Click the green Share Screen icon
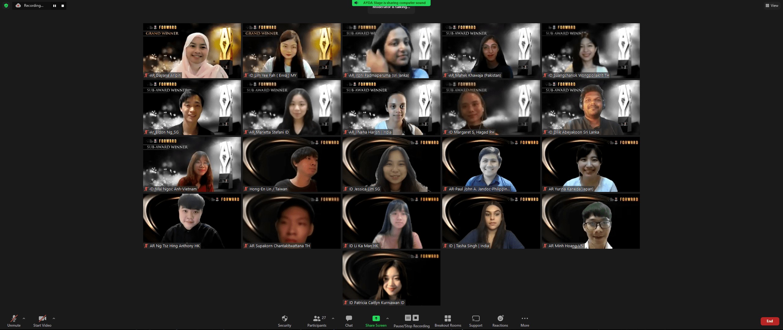 (x=376, y=318)
